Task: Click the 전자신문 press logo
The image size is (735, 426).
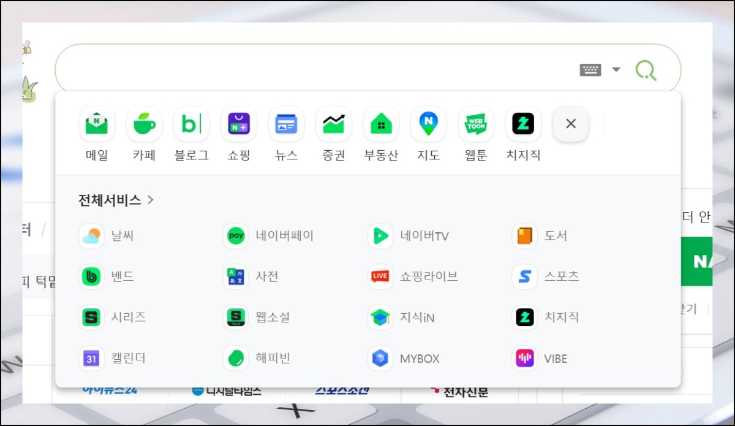Action: click(459, 392)
